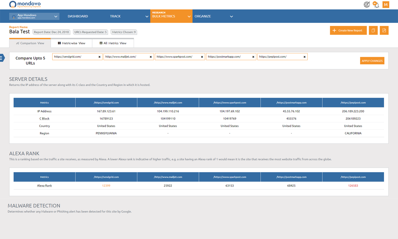
Task: Select C Block value 16789123
Action: click(x=106, y=119)
